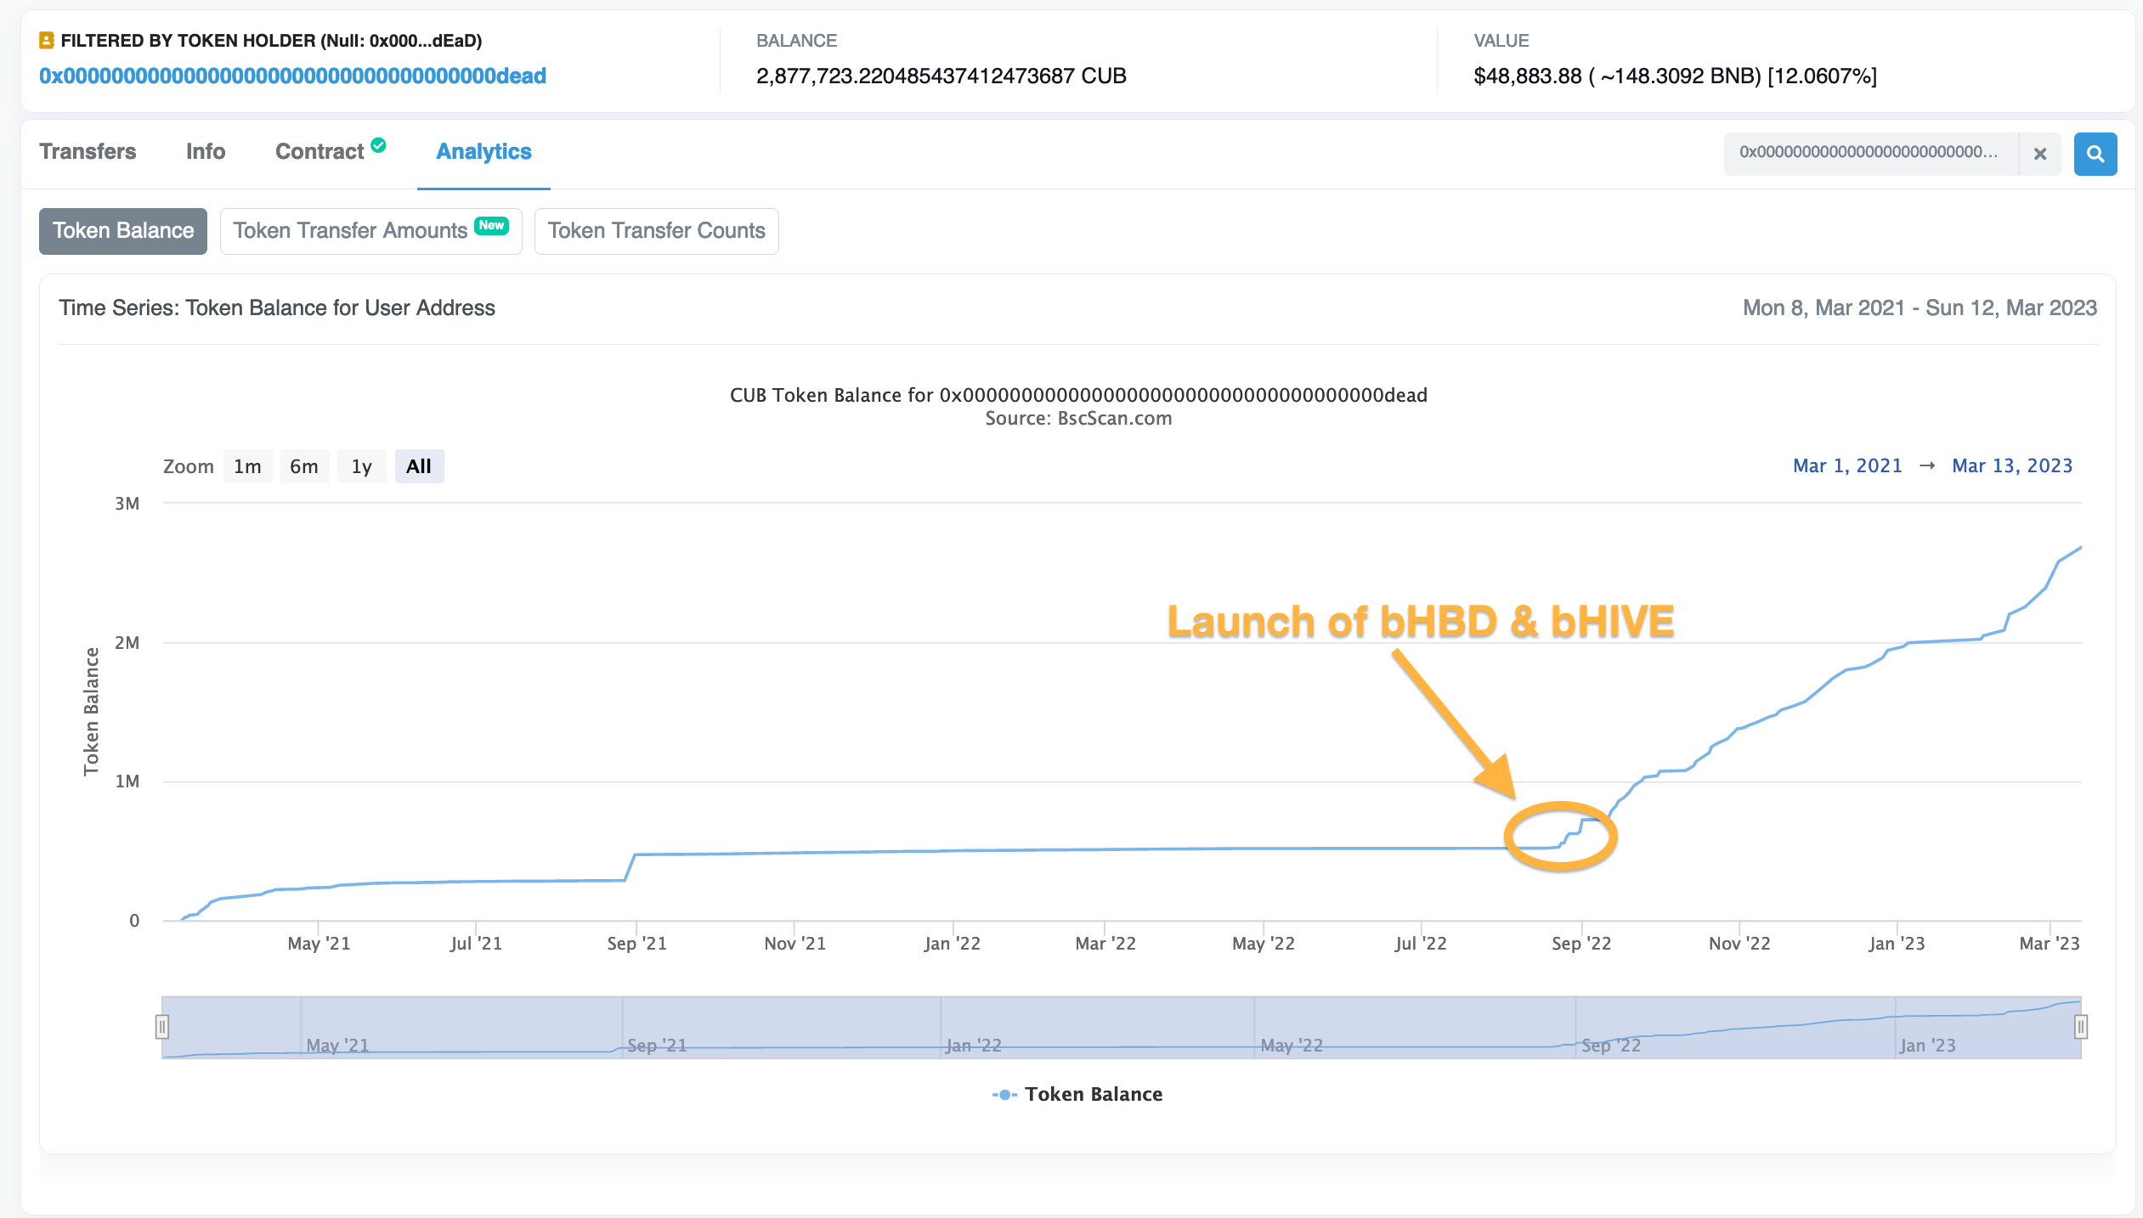
Task: Set chart zoom to 1m
Action: [247, 466]
